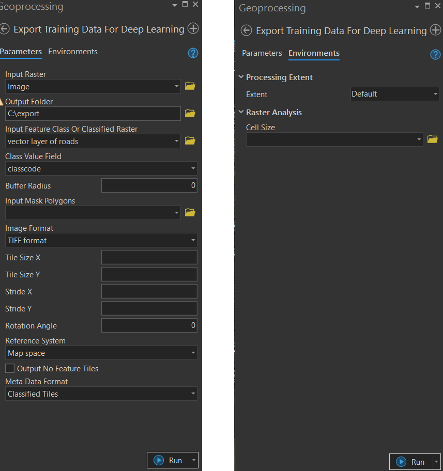
Task: Browse for an Input Raster file
Action: (190, 86)
